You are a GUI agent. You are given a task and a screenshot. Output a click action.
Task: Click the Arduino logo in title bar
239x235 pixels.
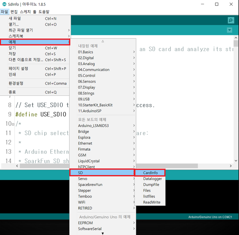point(4,4)
